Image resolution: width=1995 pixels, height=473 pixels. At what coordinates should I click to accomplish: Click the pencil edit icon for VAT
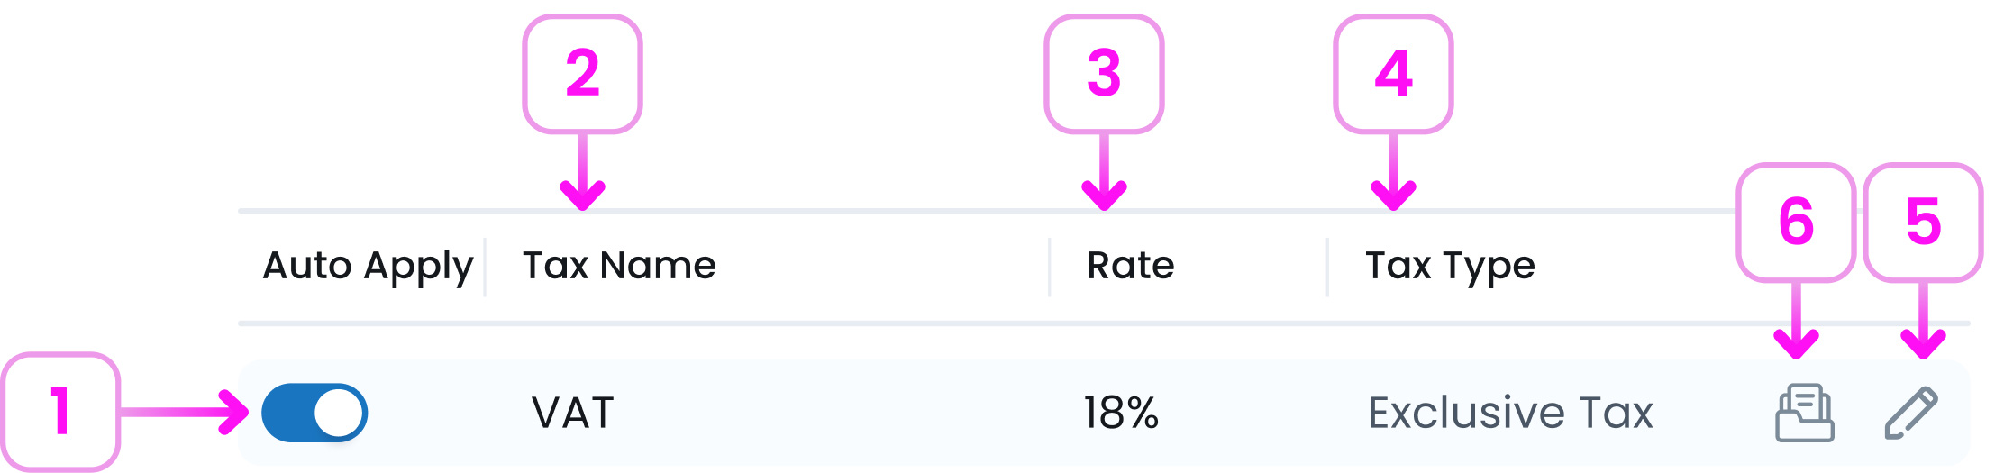[1911, 414]
